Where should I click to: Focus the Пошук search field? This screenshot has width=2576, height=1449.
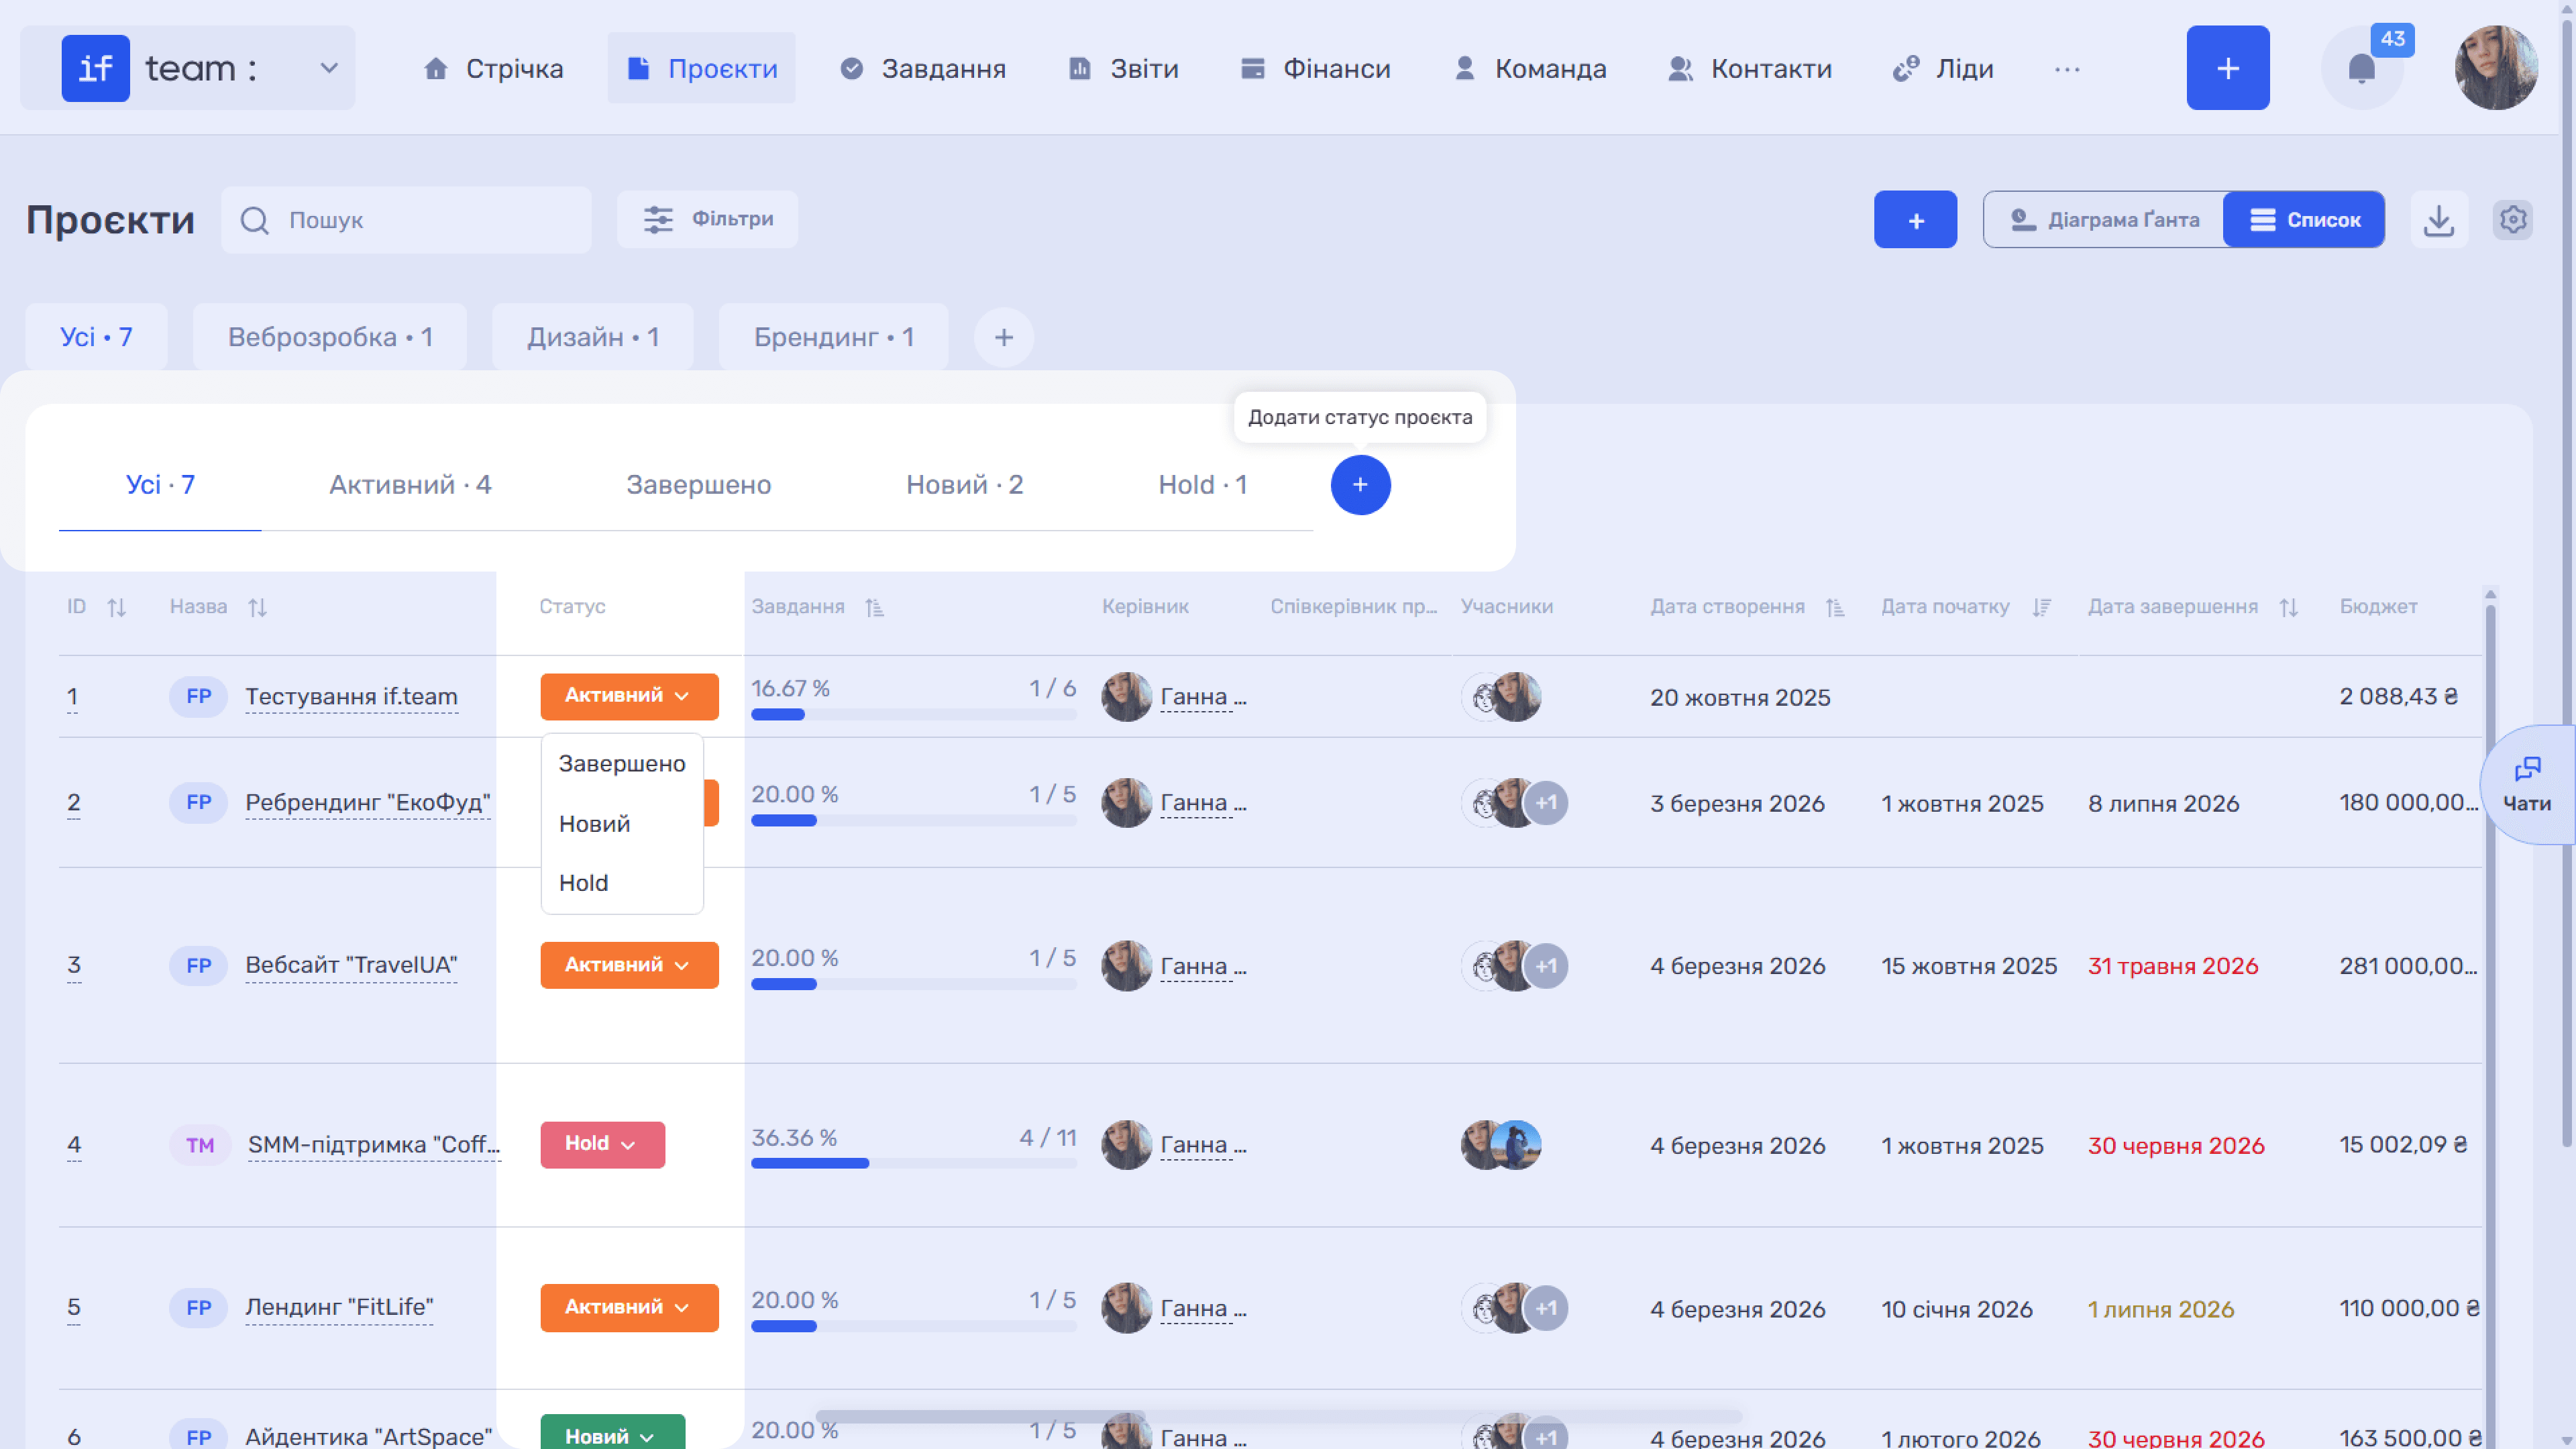coord(406,220)
